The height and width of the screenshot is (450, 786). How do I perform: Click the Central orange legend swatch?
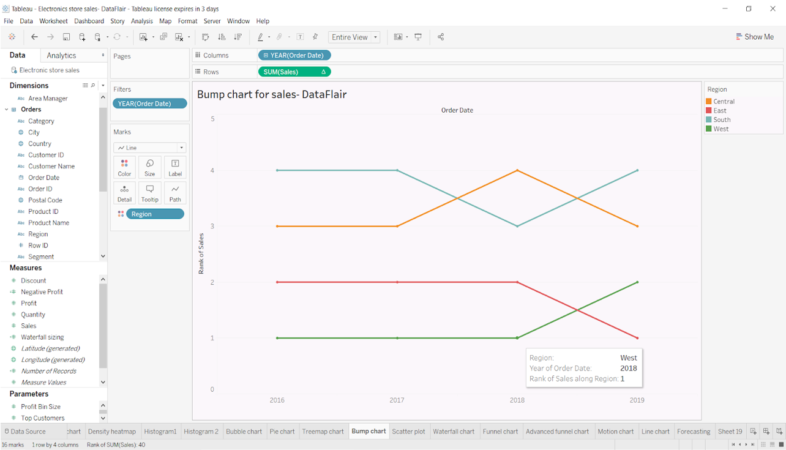[709, 102]
